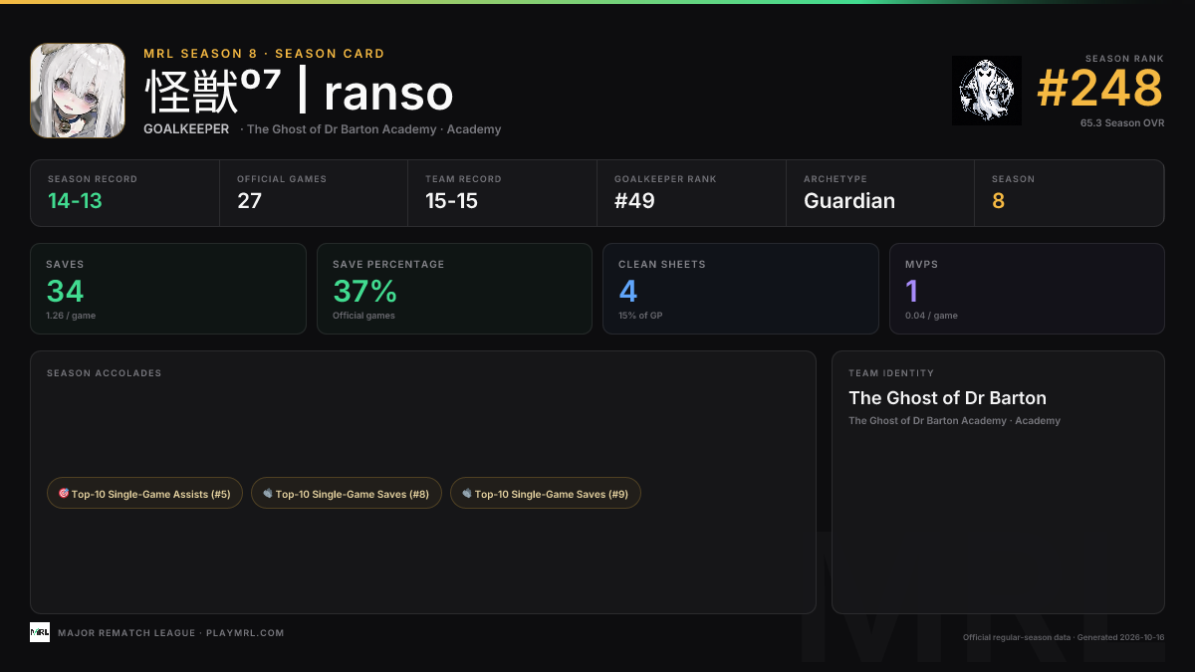Click the saves total "34"
Viewport: 1195px width, 672px height.
pos(65,291)
